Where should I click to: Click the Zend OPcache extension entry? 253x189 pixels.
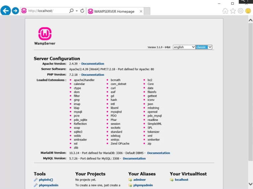point(120,143)
